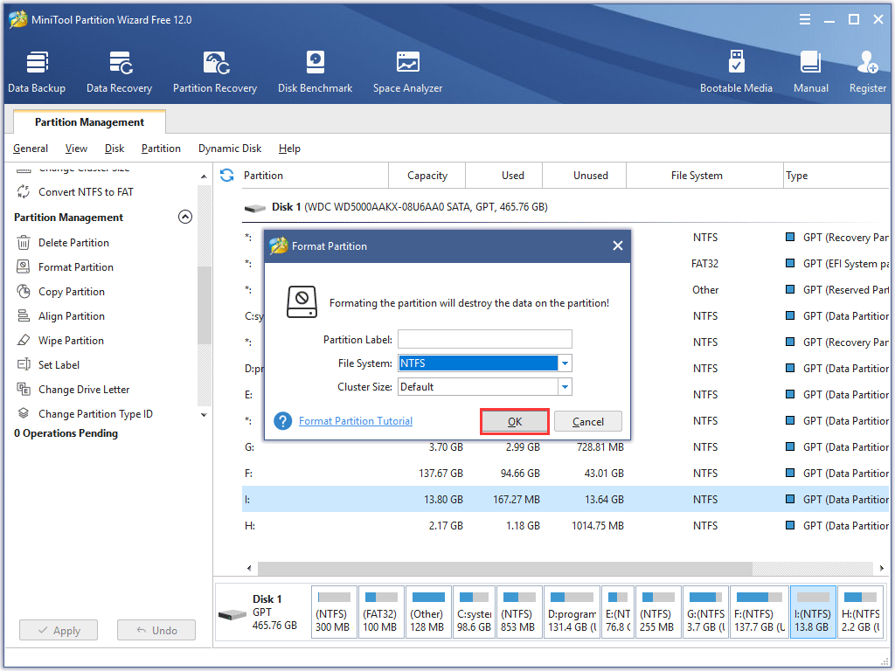The height and width of the screenshot is (671, 895).
Task: Open the Partition Recovery wizard
Action: [x=215, y=72]
